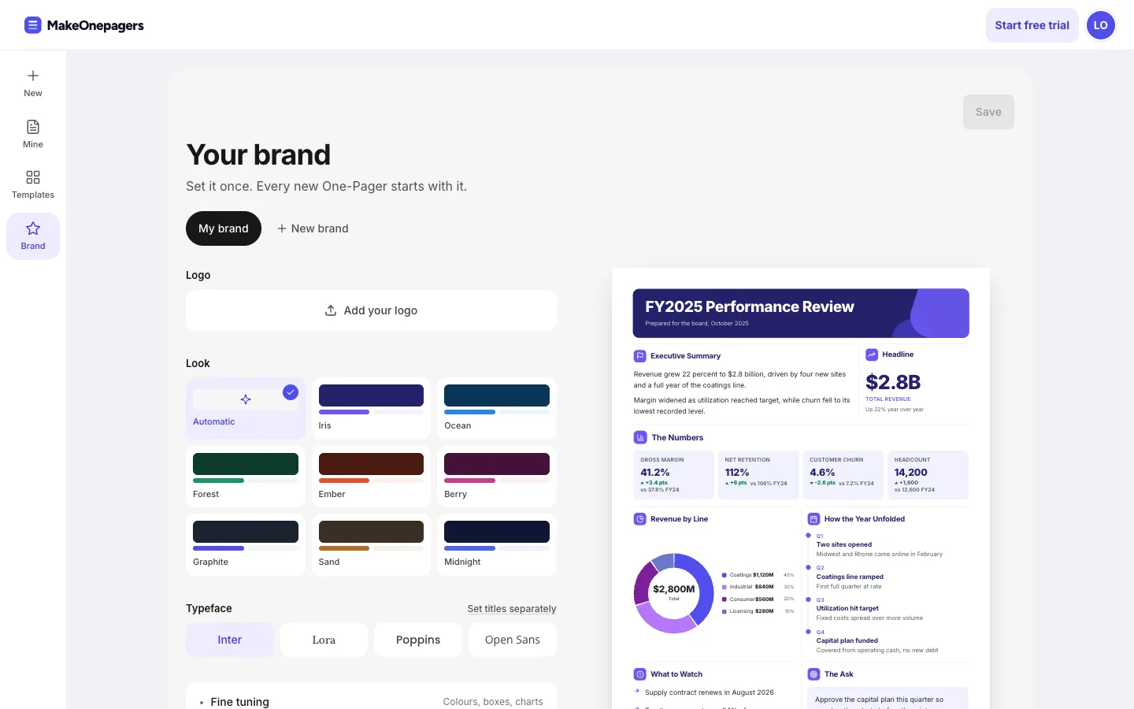
Task: Select the Poppins typeface
Action: click(418, 640)
